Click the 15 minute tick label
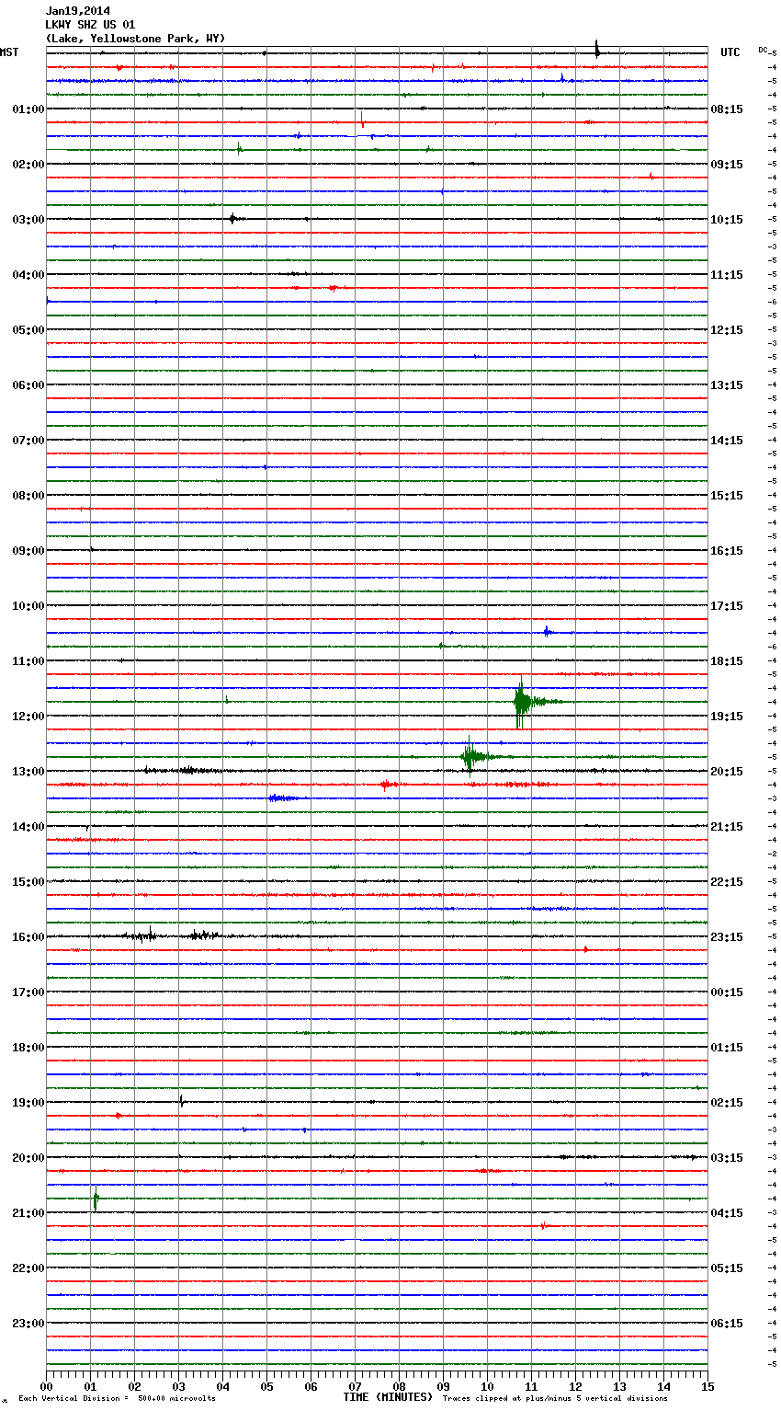Image resolution: width=781 pixels, height=1411 pixels. 707,1387
